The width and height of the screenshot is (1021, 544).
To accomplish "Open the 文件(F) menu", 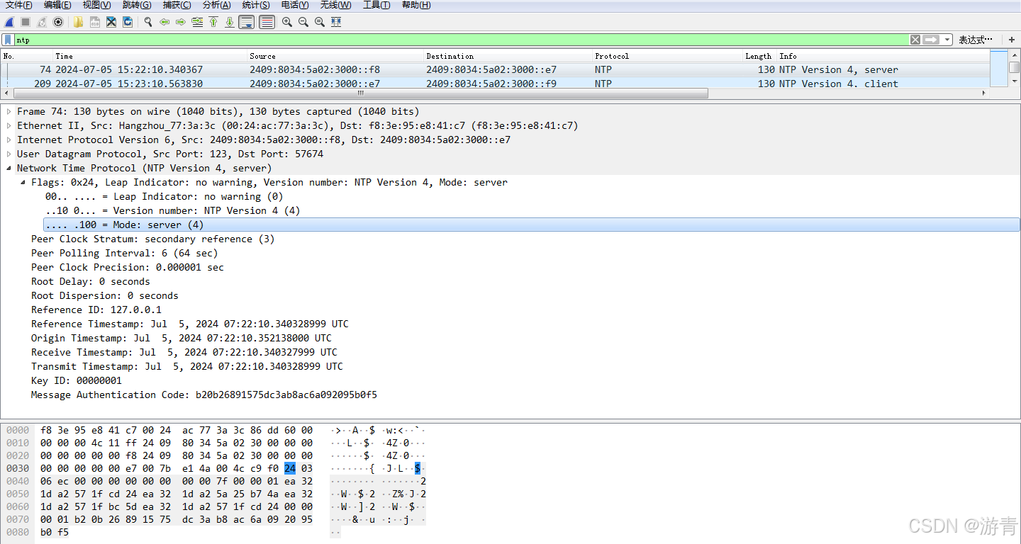I will click(x=18, y=5).
